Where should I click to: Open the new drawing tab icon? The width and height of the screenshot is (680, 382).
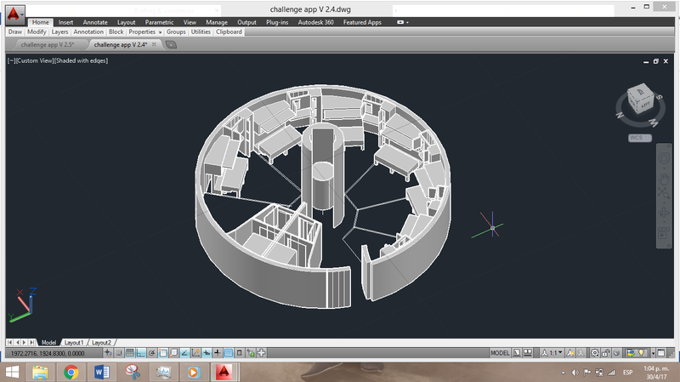click(171, 44)
